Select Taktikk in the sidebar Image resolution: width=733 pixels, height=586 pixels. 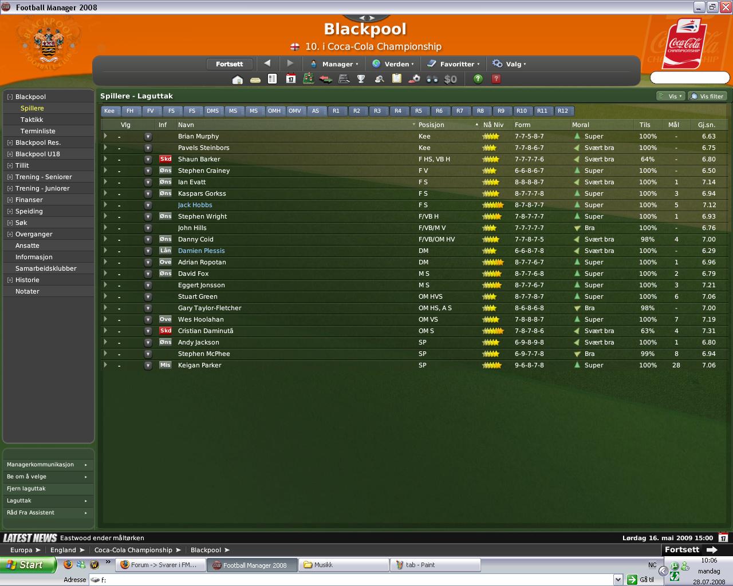point(32,120)
